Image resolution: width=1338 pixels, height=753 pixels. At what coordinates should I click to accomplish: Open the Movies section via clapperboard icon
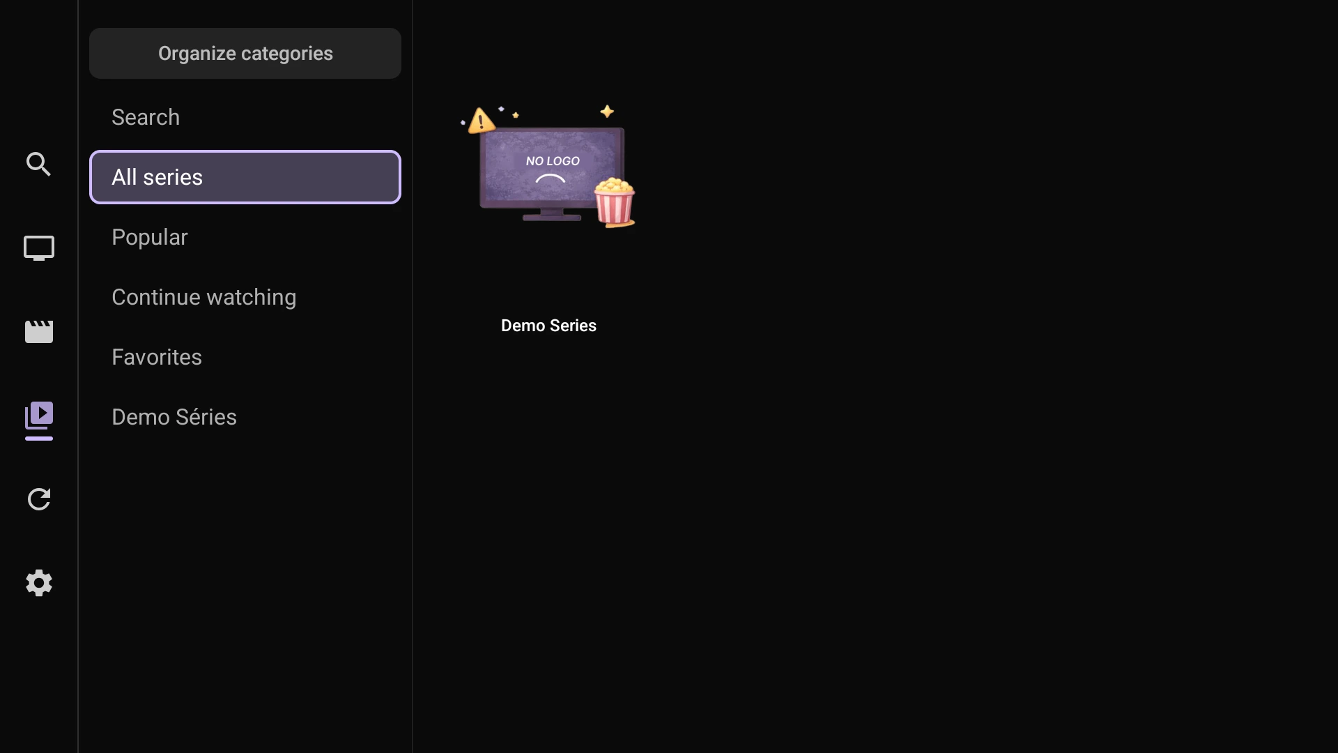[x=38, y=332]
